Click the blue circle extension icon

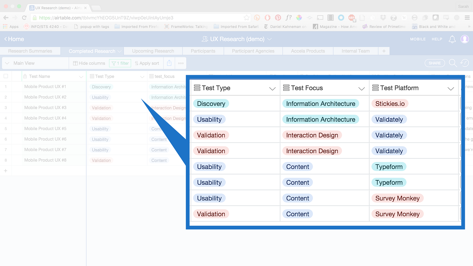tap(341, 18)
